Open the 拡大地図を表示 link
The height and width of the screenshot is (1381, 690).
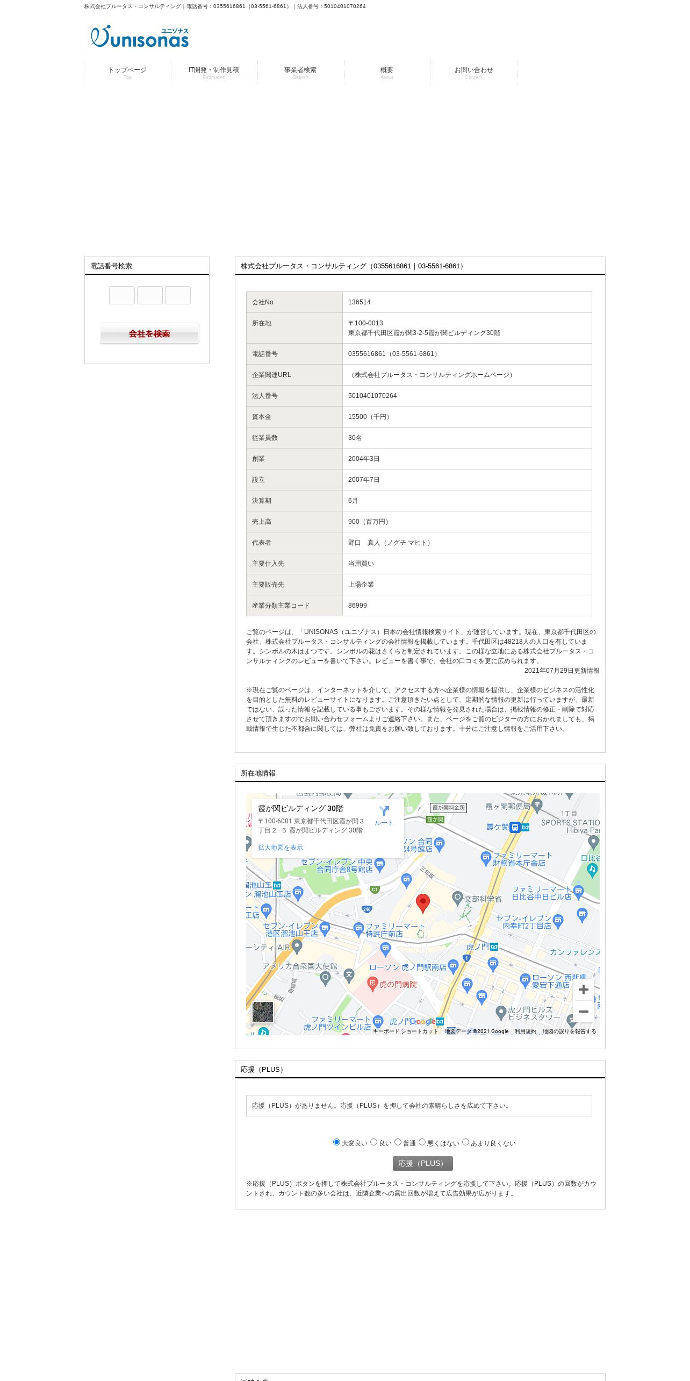280,848
